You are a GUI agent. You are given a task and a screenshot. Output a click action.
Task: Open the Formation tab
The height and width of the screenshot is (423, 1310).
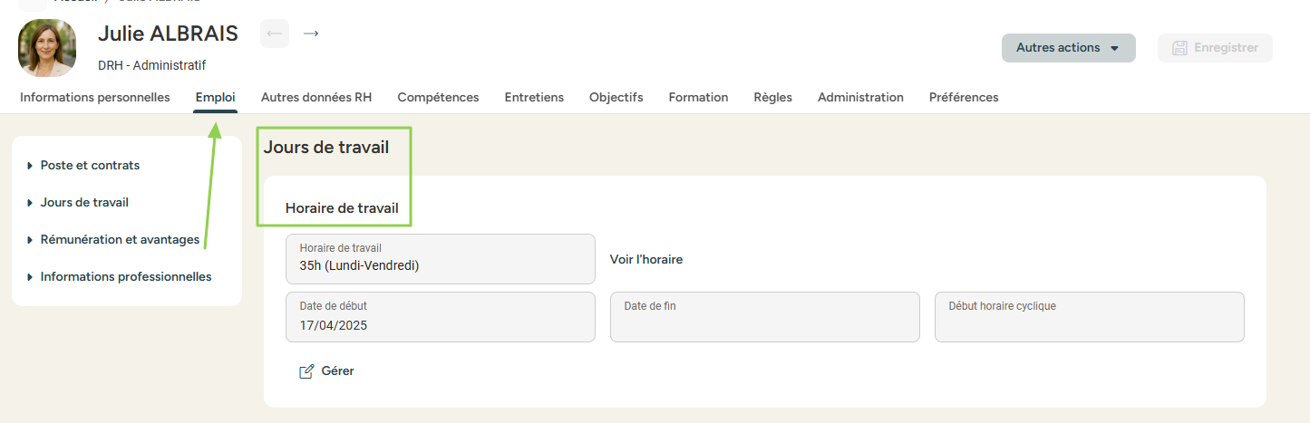click(x=698, y=98)
